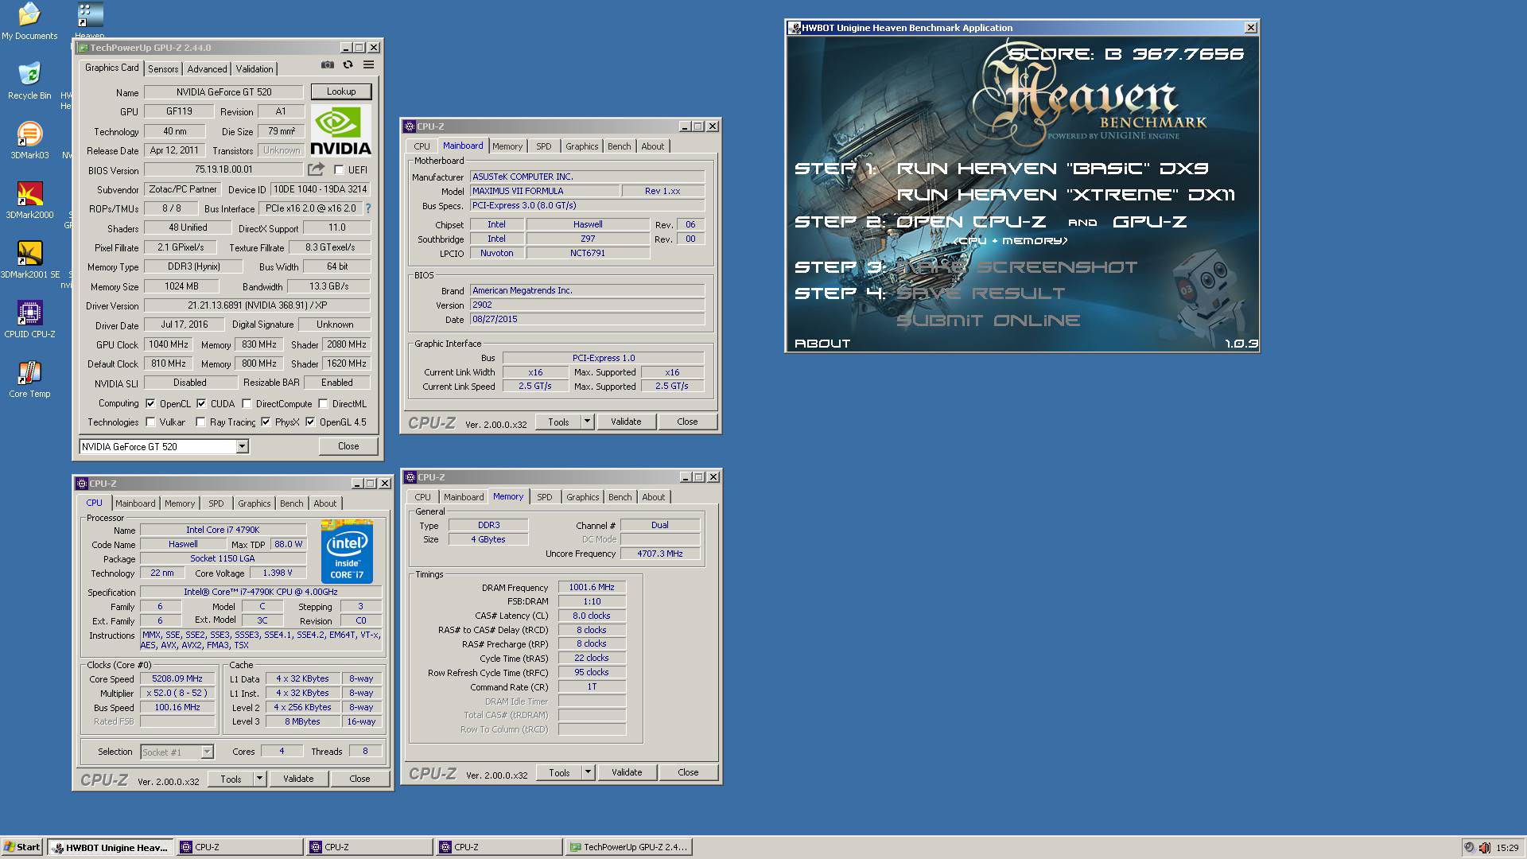Image resolution: width=1527 pixels, height=859 pixels.
Task: Toggle PhysX checkbox
Action: 266,422
